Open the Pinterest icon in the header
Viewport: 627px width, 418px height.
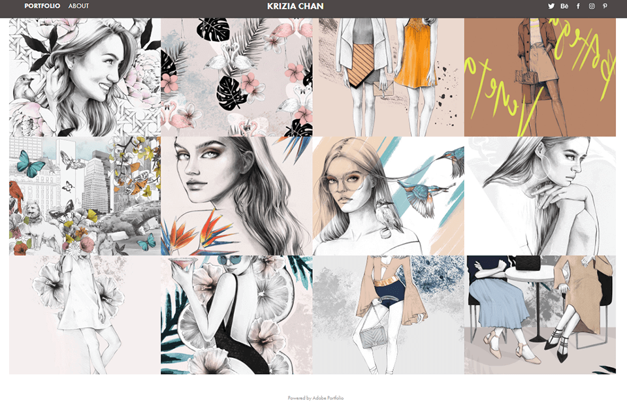605,6
